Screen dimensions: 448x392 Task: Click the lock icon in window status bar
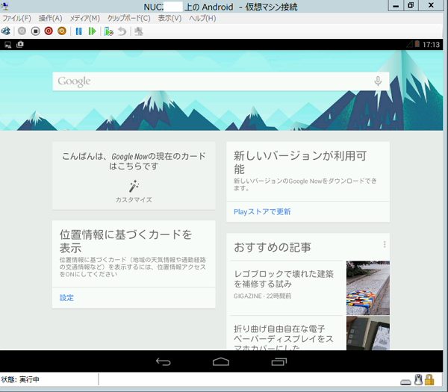click(429, 380)
